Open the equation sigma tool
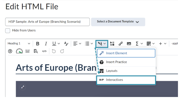184x100 pixels. pos(137,44)
